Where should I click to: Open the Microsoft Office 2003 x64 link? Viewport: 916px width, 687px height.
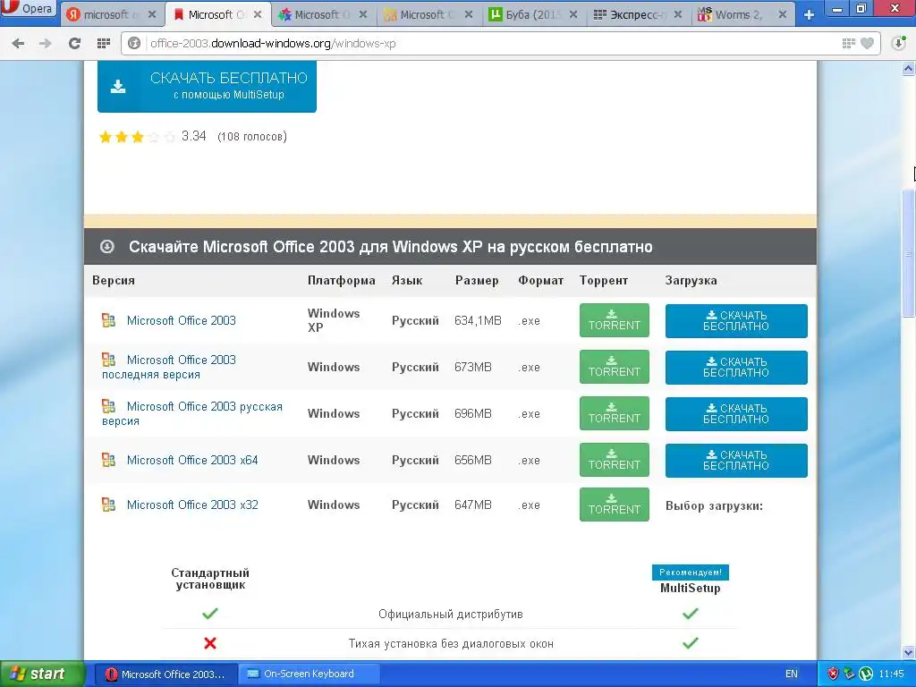192,461
